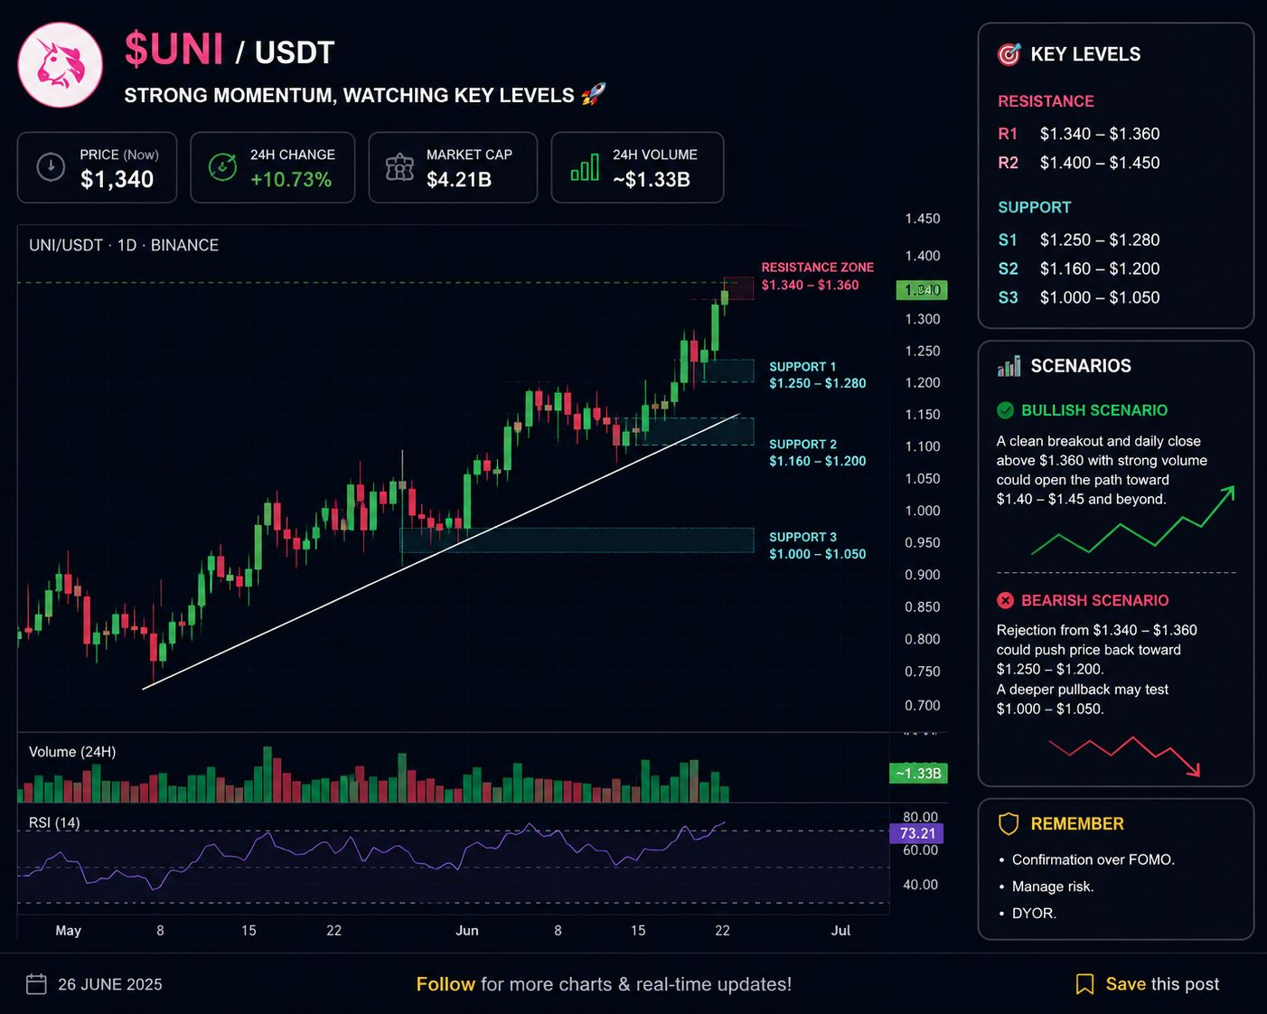Click the purple "73.21" RSI tag

click(917, 833)
